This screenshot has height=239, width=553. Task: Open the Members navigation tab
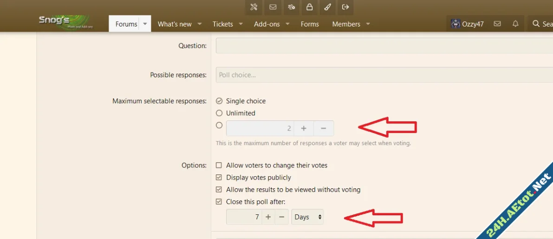pyautogui.click(x=346, y=24)
